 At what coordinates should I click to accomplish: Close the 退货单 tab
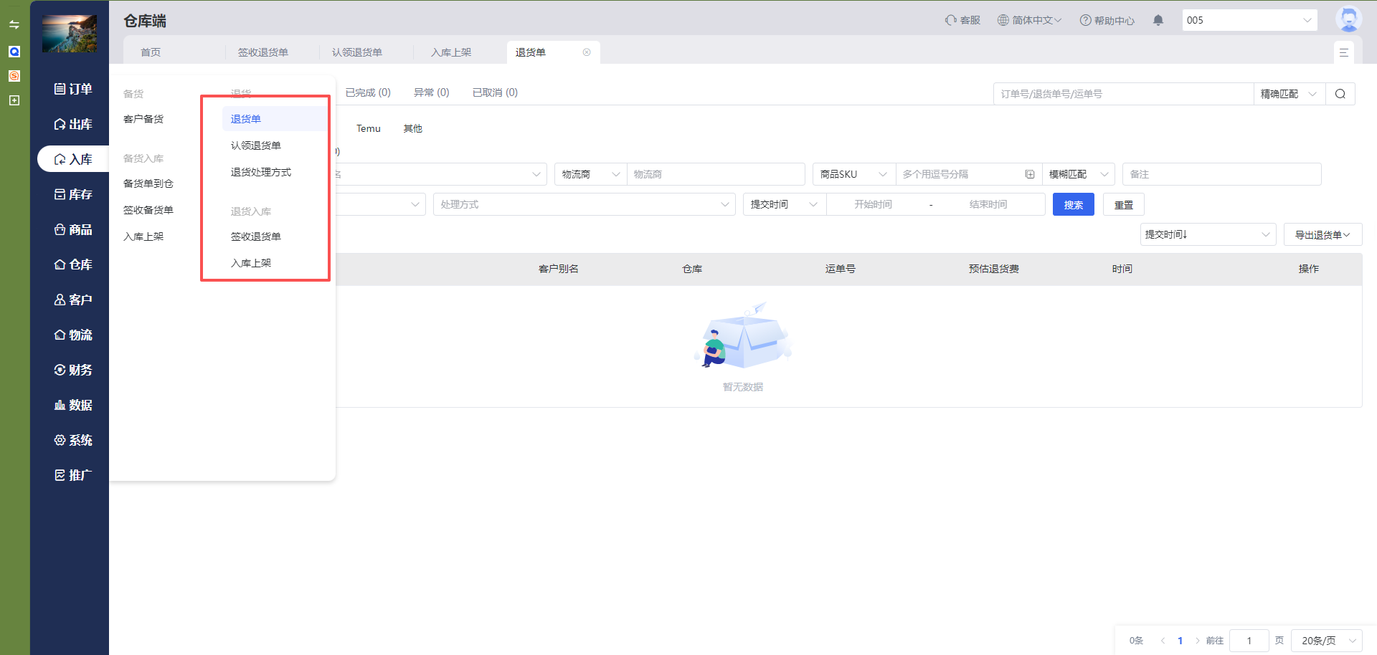pos(587,52)
